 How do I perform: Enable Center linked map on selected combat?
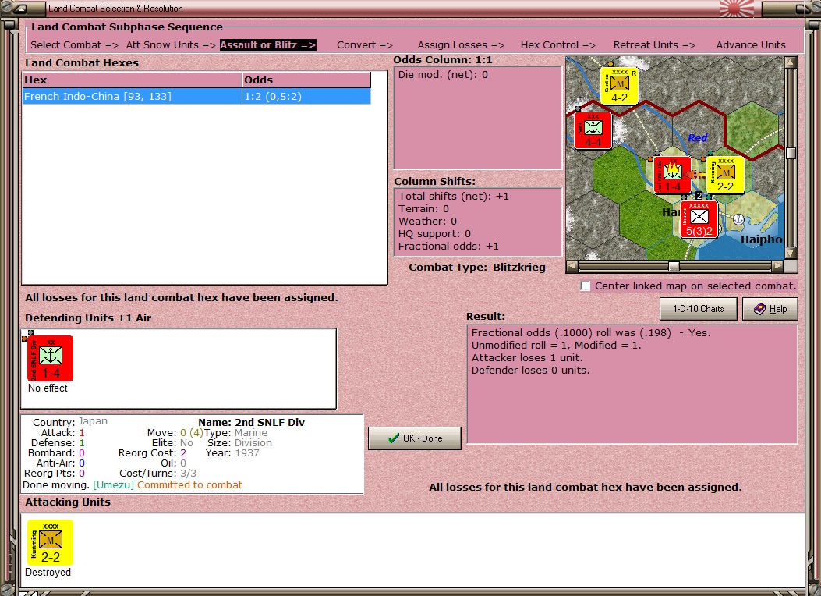click(x=586, y=286)
